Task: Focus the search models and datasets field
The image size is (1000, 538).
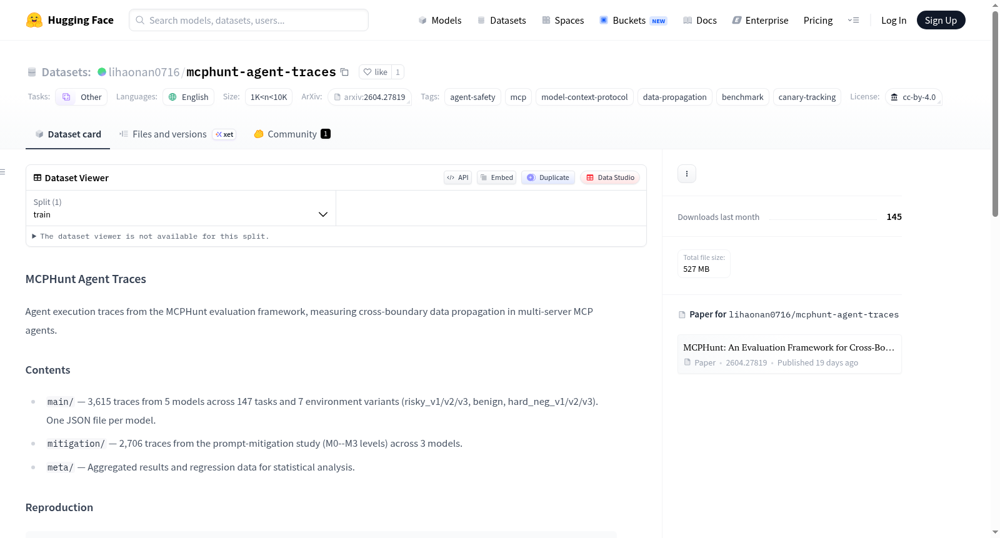Action: coord(249,20)
